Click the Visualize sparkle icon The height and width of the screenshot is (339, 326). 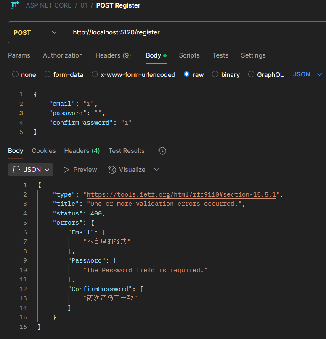point(112,170)
